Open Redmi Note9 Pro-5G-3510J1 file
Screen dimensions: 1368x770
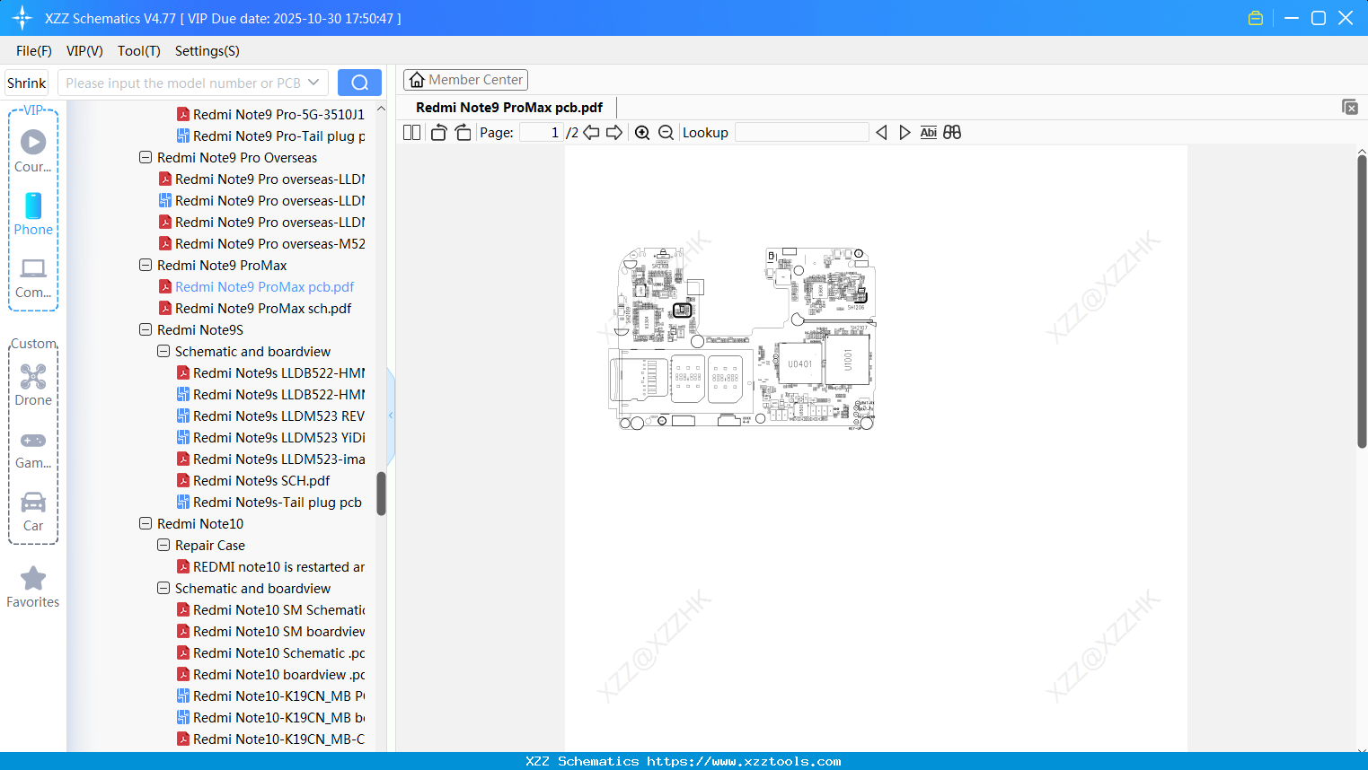(x=278, y=114)
